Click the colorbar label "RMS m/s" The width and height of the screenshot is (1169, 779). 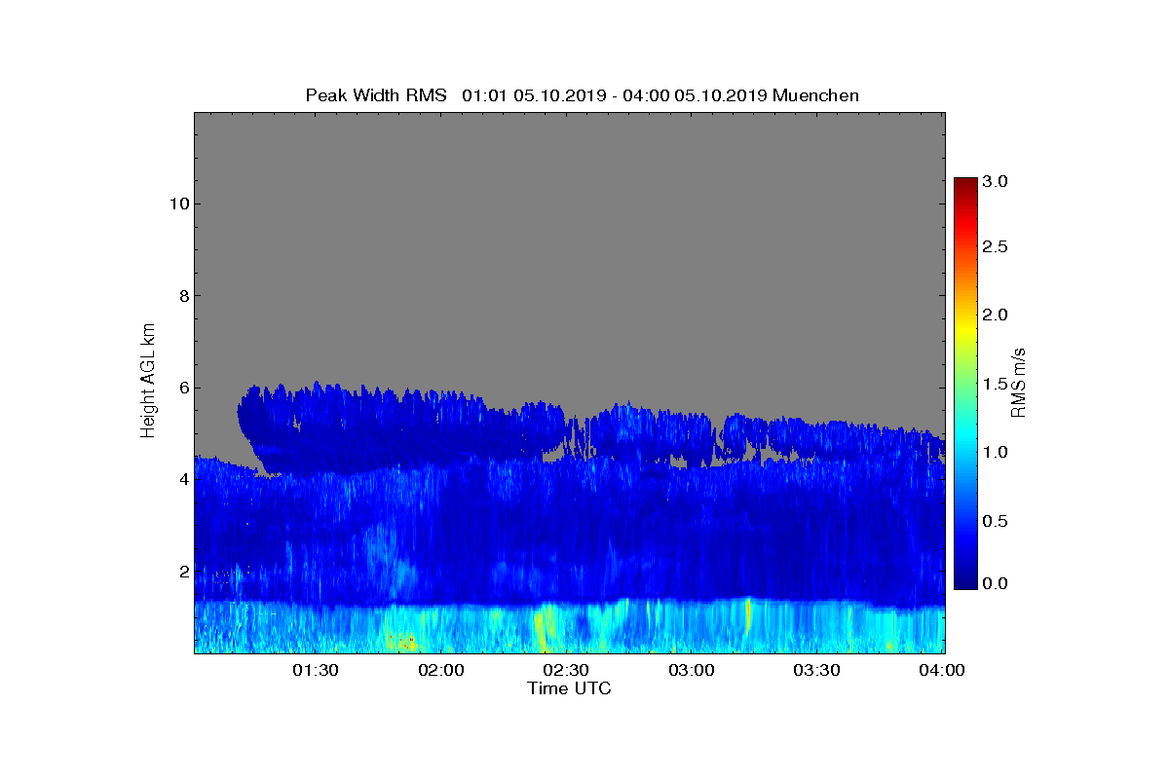click(x=1019, y=382)
